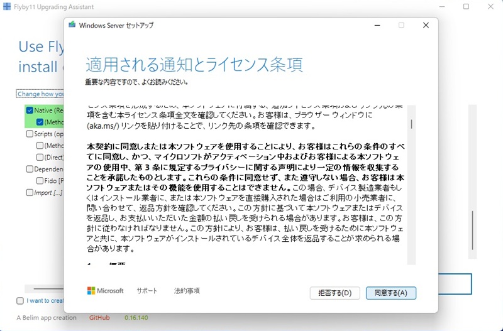Screen dimensions: 503x331
Task: Minimize the Windows Server setup dialog
Action: [377, 25]
